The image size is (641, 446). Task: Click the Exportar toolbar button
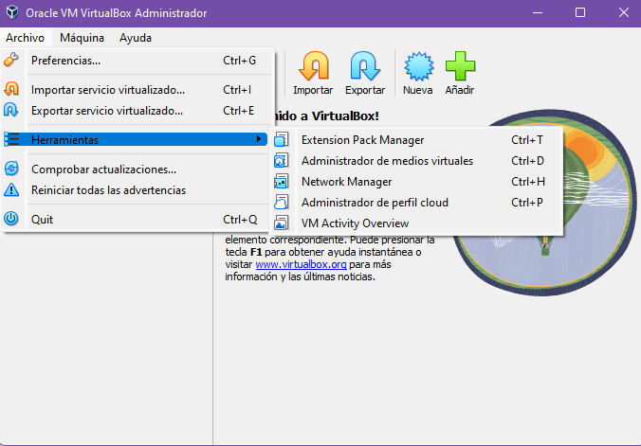[x=365, y=74]
